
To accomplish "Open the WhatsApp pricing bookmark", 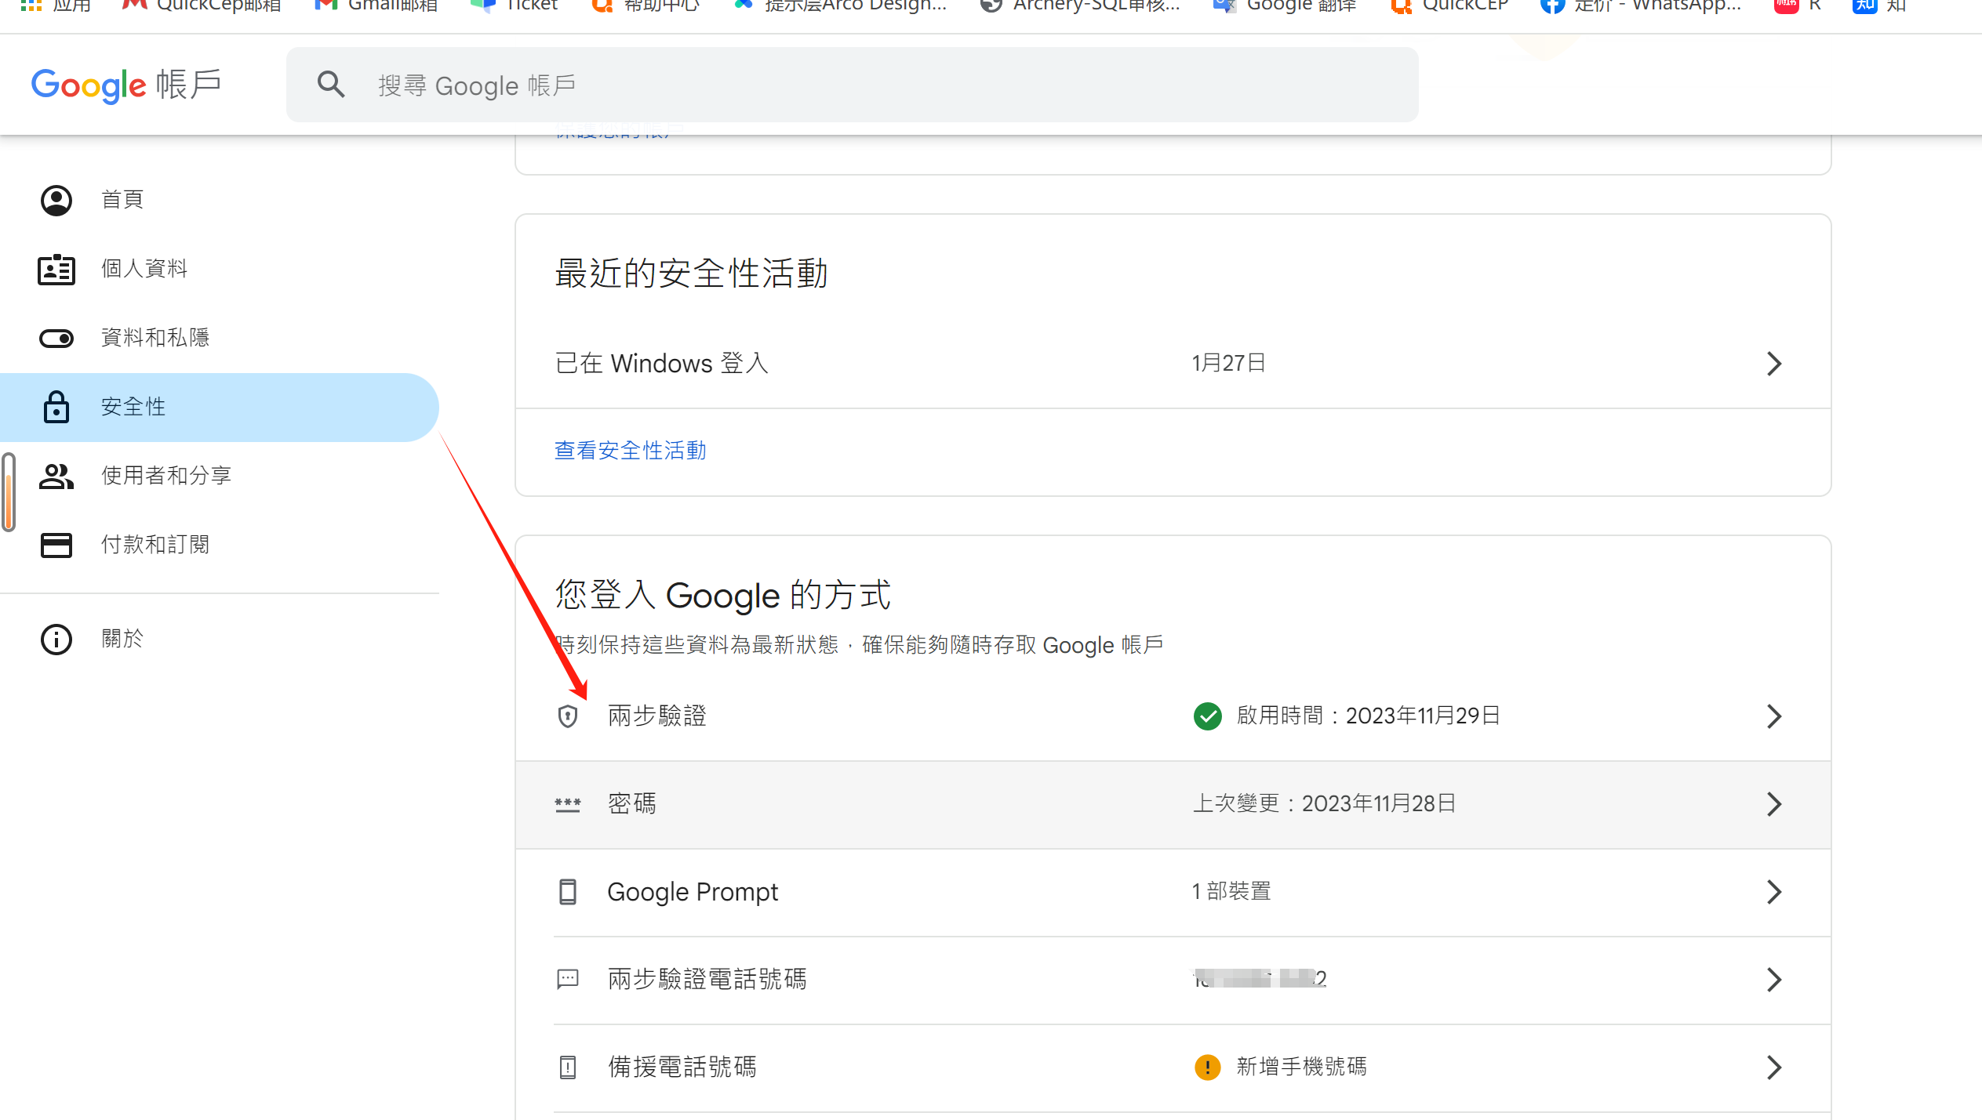I will pyautogui.click(x=1642, y=6).
